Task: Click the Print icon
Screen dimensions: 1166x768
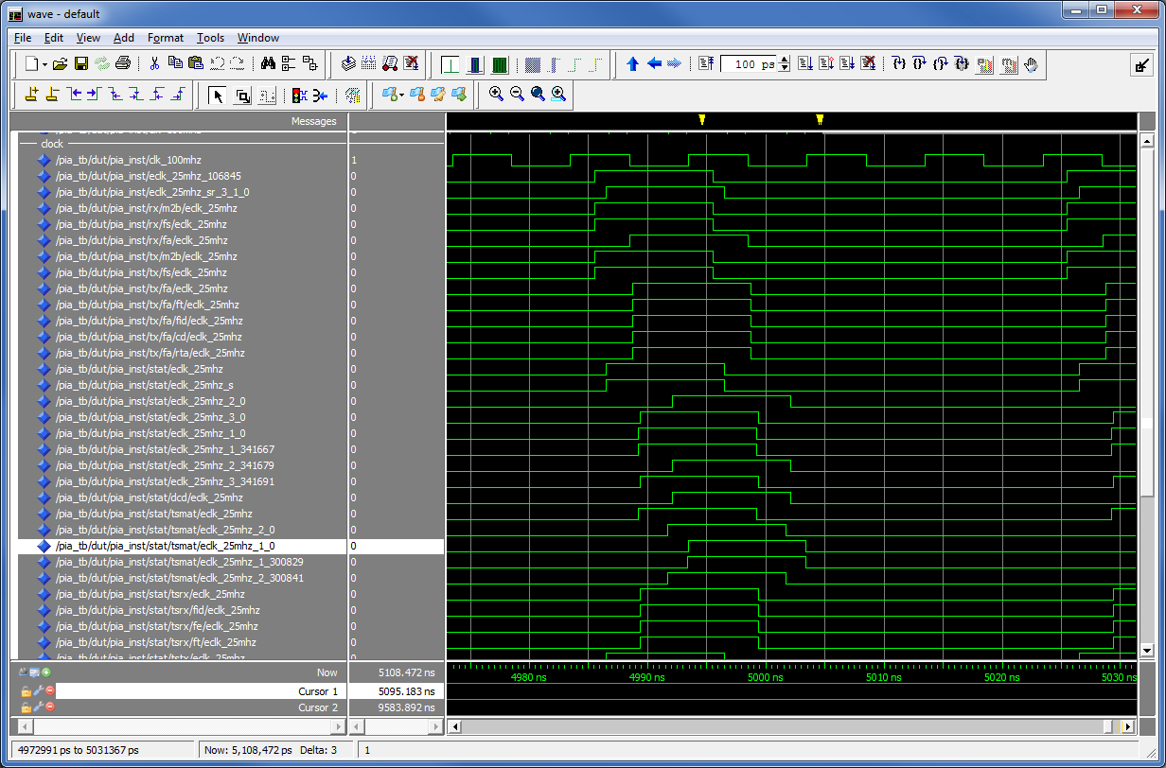Action: coord(122,64)
